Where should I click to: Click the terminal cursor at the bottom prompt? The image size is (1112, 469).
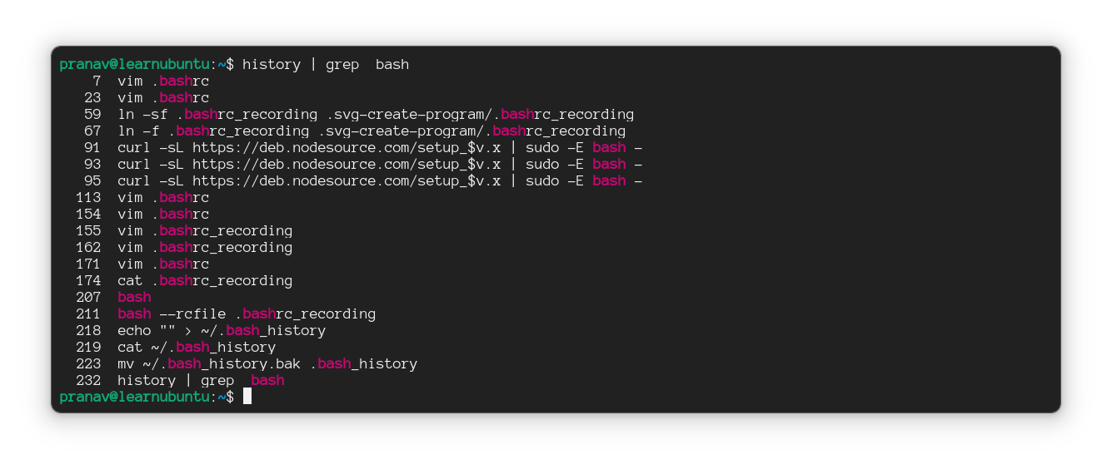tap(247, 397)
